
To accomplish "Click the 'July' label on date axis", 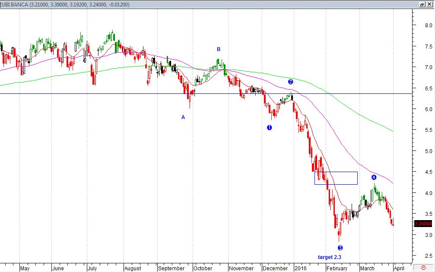I will (x=92, y=269).
